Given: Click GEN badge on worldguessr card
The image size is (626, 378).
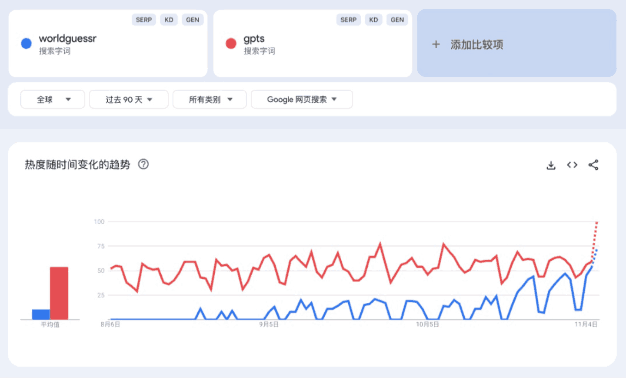Looking at the screenshot, I should click(193, 20).
